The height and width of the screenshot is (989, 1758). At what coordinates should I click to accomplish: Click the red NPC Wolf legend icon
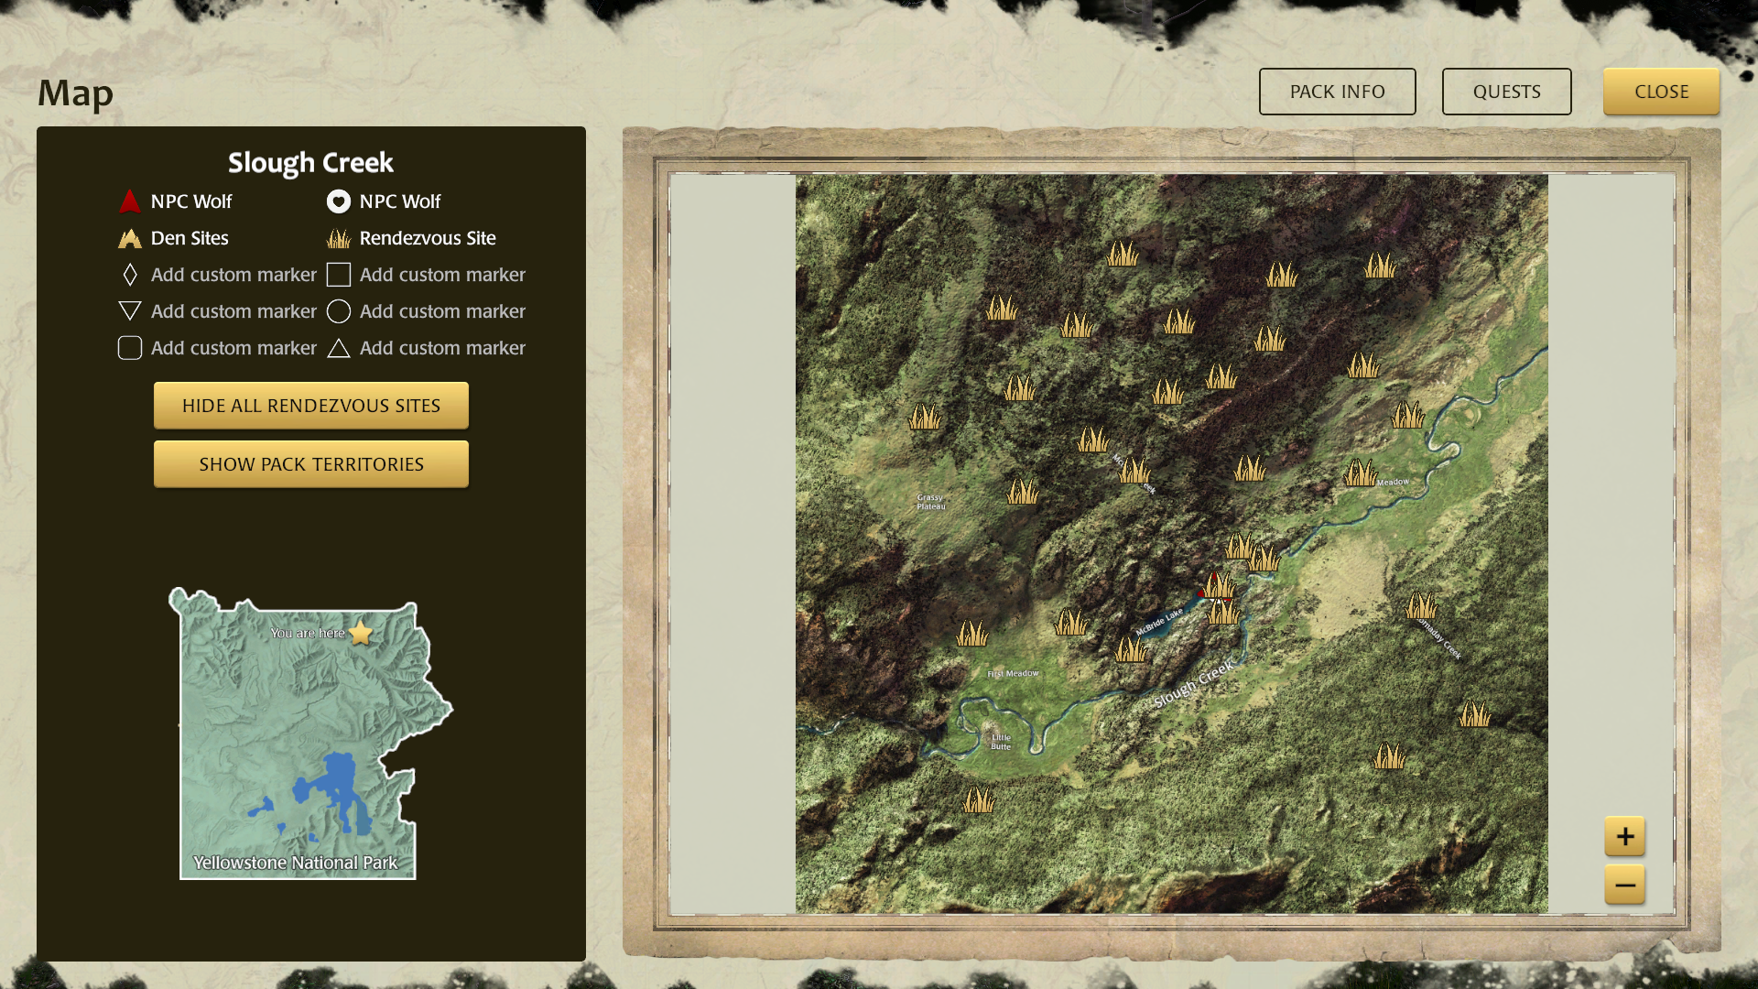130,201
